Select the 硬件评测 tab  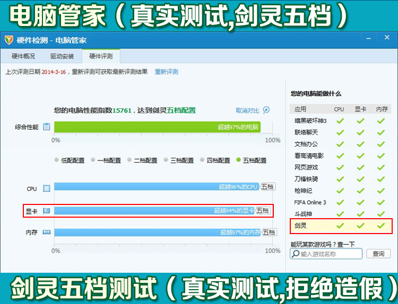point(101,56)
